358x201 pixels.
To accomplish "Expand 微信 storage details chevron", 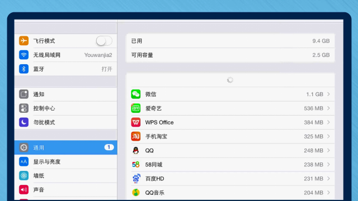I will pyautogui.click(x=328, y=94).
